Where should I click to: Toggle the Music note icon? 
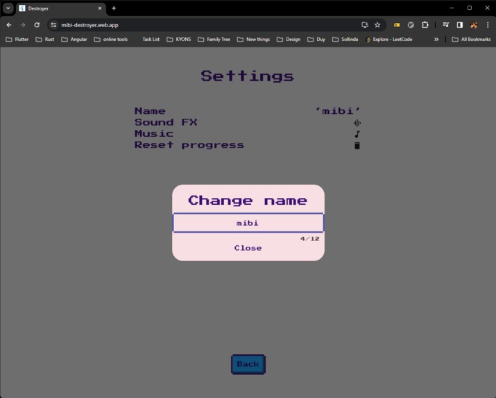(x=357, y=134)
